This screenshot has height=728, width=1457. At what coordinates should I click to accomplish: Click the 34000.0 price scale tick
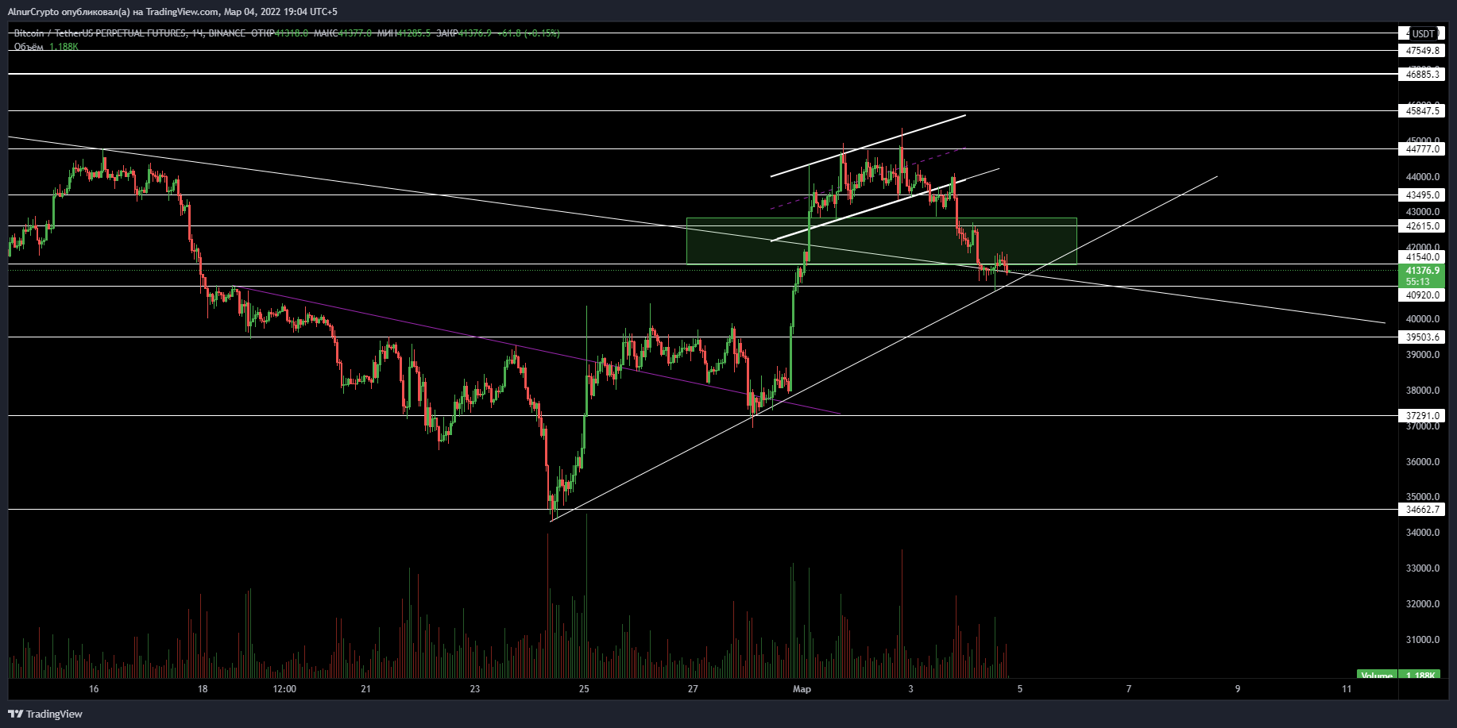click(x=1422, y=533)
